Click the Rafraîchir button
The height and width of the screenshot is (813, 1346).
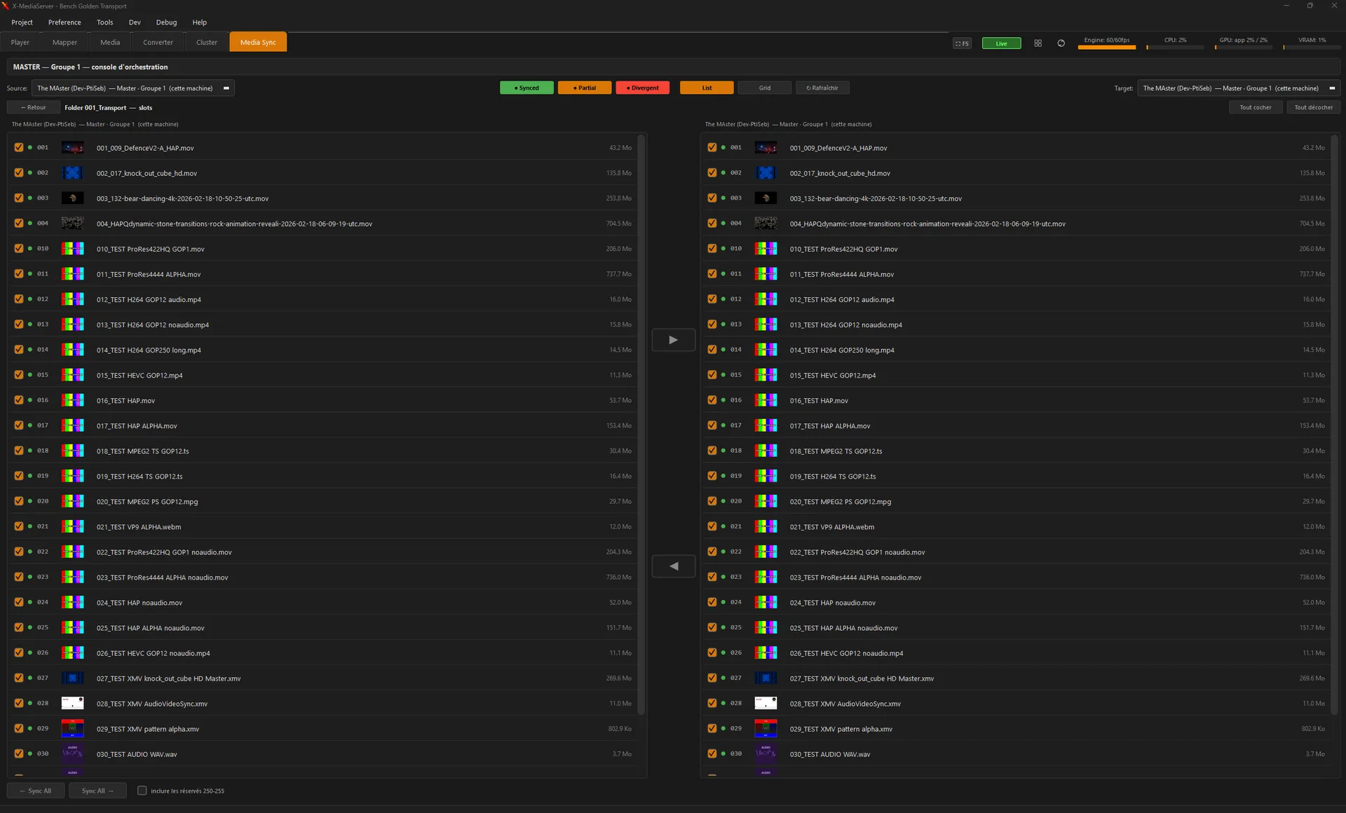(x=822, y=88)
